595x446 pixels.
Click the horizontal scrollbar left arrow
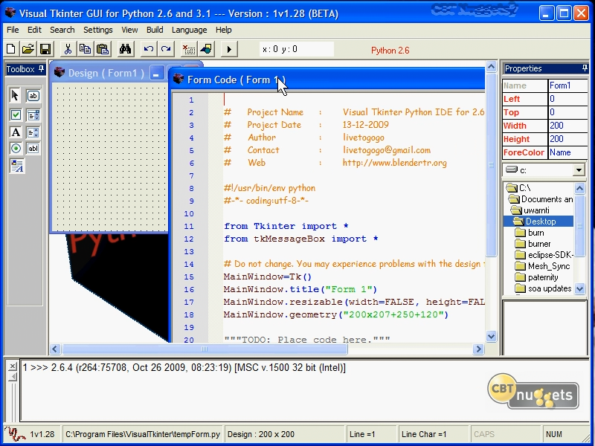click(x=55, y=349)
